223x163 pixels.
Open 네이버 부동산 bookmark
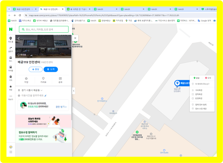coord(41,21)
